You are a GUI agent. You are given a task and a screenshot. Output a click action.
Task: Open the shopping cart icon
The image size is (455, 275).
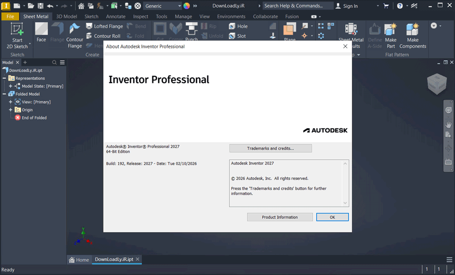click(386, 6)
